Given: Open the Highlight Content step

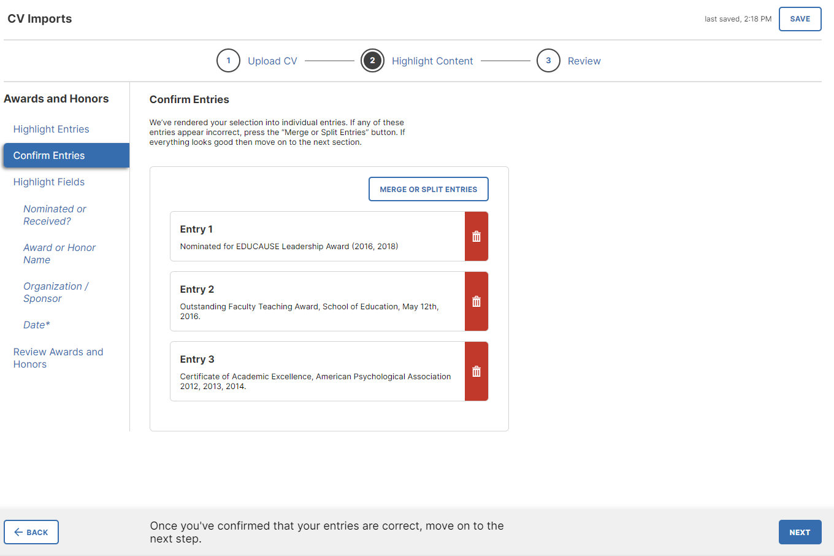Looking at the screenshot, I should [x=432, y=61].
